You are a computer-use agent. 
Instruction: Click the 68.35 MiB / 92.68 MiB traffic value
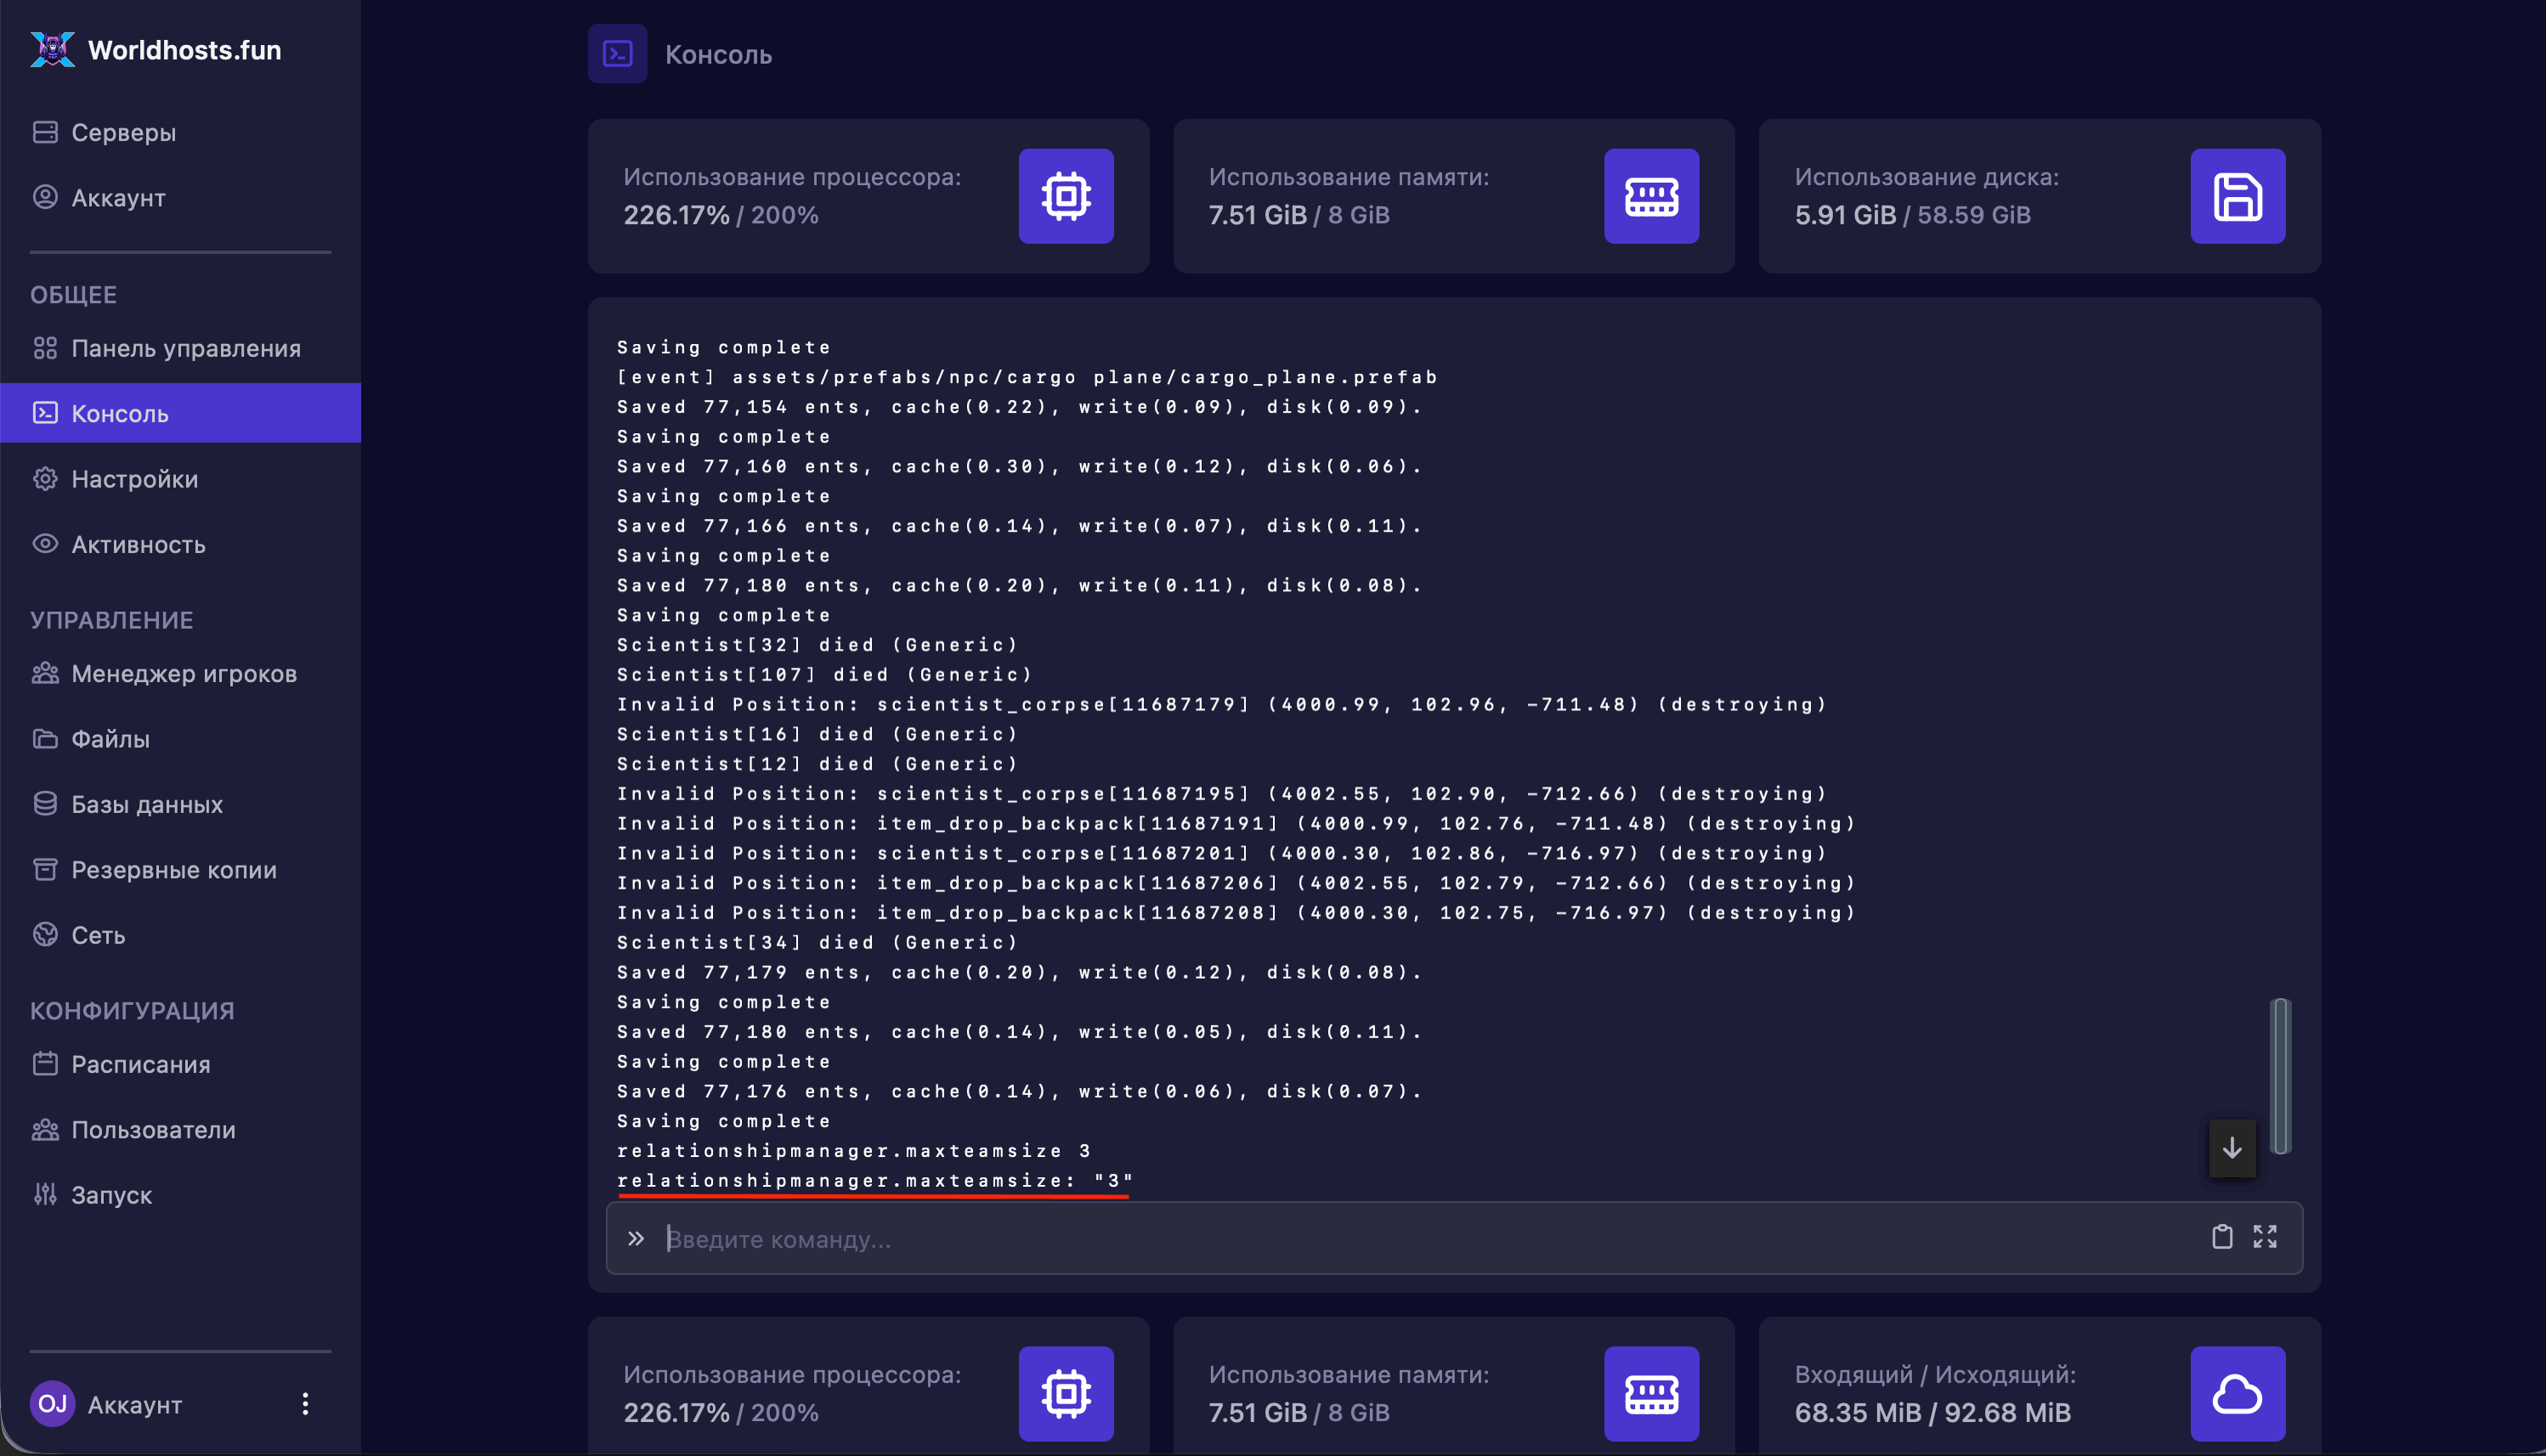click(1932, 1412)
